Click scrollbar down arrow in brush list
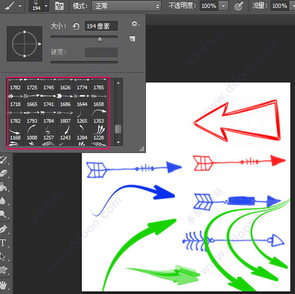295x294 pixels. pos(118,142)
